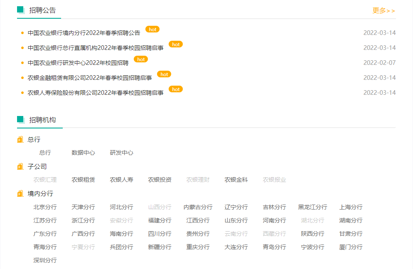Select 广西分行 branch
Image resolution: width=413 pixels, height=269 pixels.
tap(83, 234)
